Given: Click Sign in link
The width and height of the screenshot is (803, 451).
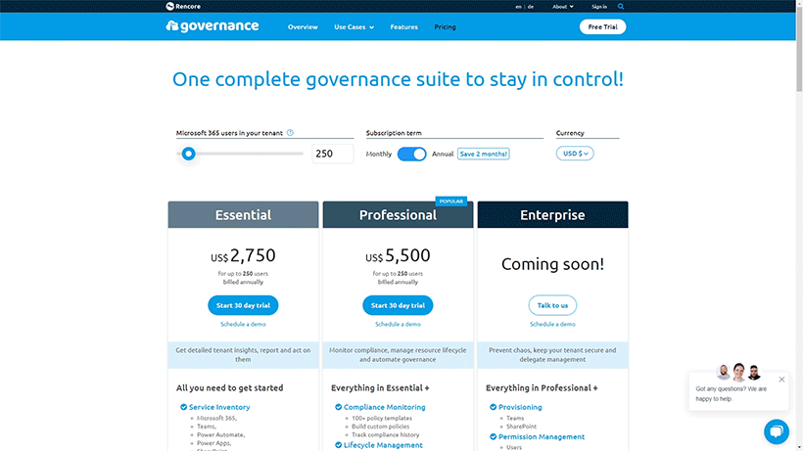Looking at the screenshot, I should (599, 7).
